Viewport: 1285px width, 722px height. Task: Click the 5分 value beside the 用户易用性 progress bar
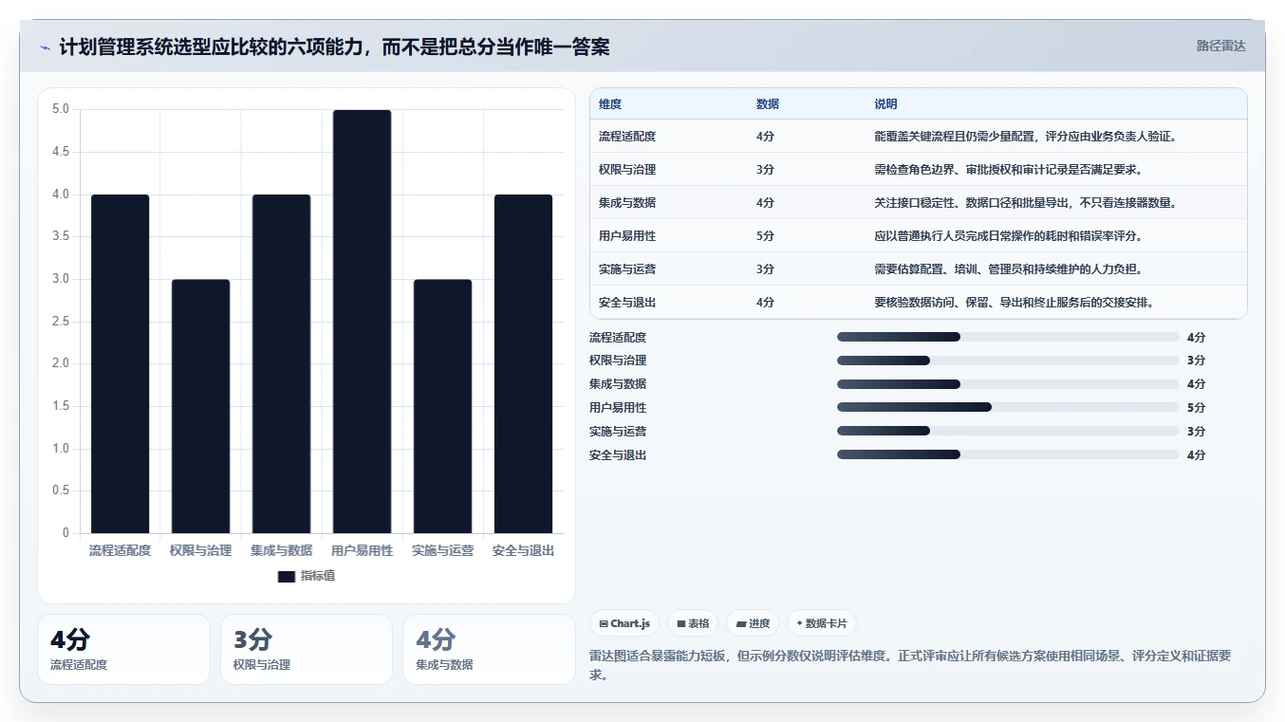(x=1196, y=408)
